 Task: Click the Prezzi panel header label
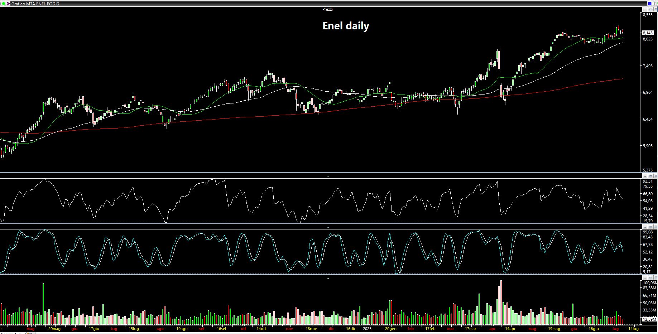pos(327,9)
